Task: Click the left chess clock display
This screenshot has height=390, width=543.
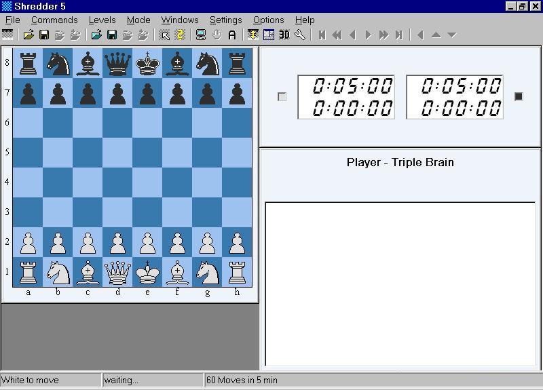Action: [346, 97]
